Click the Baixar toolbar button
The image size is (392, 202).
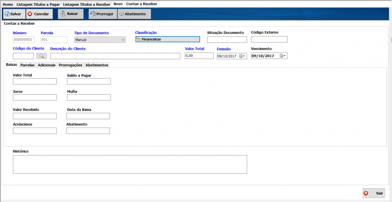click(x=70, y=14)
